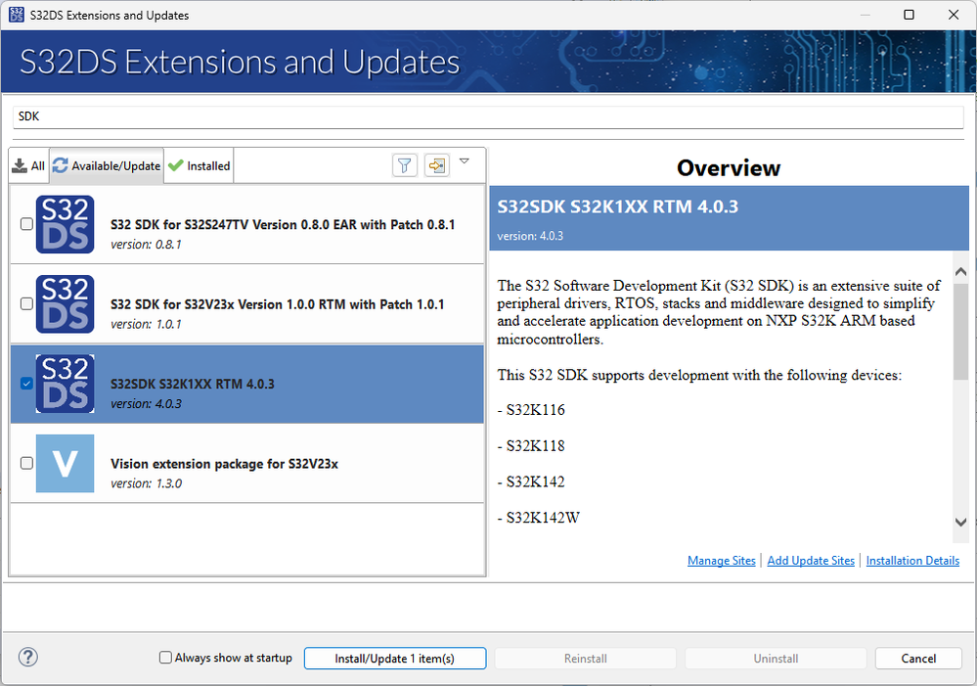977x686 pixels.
Task: Click S32DS logo of S32V23x SDK entry
Action: (65, 304)
